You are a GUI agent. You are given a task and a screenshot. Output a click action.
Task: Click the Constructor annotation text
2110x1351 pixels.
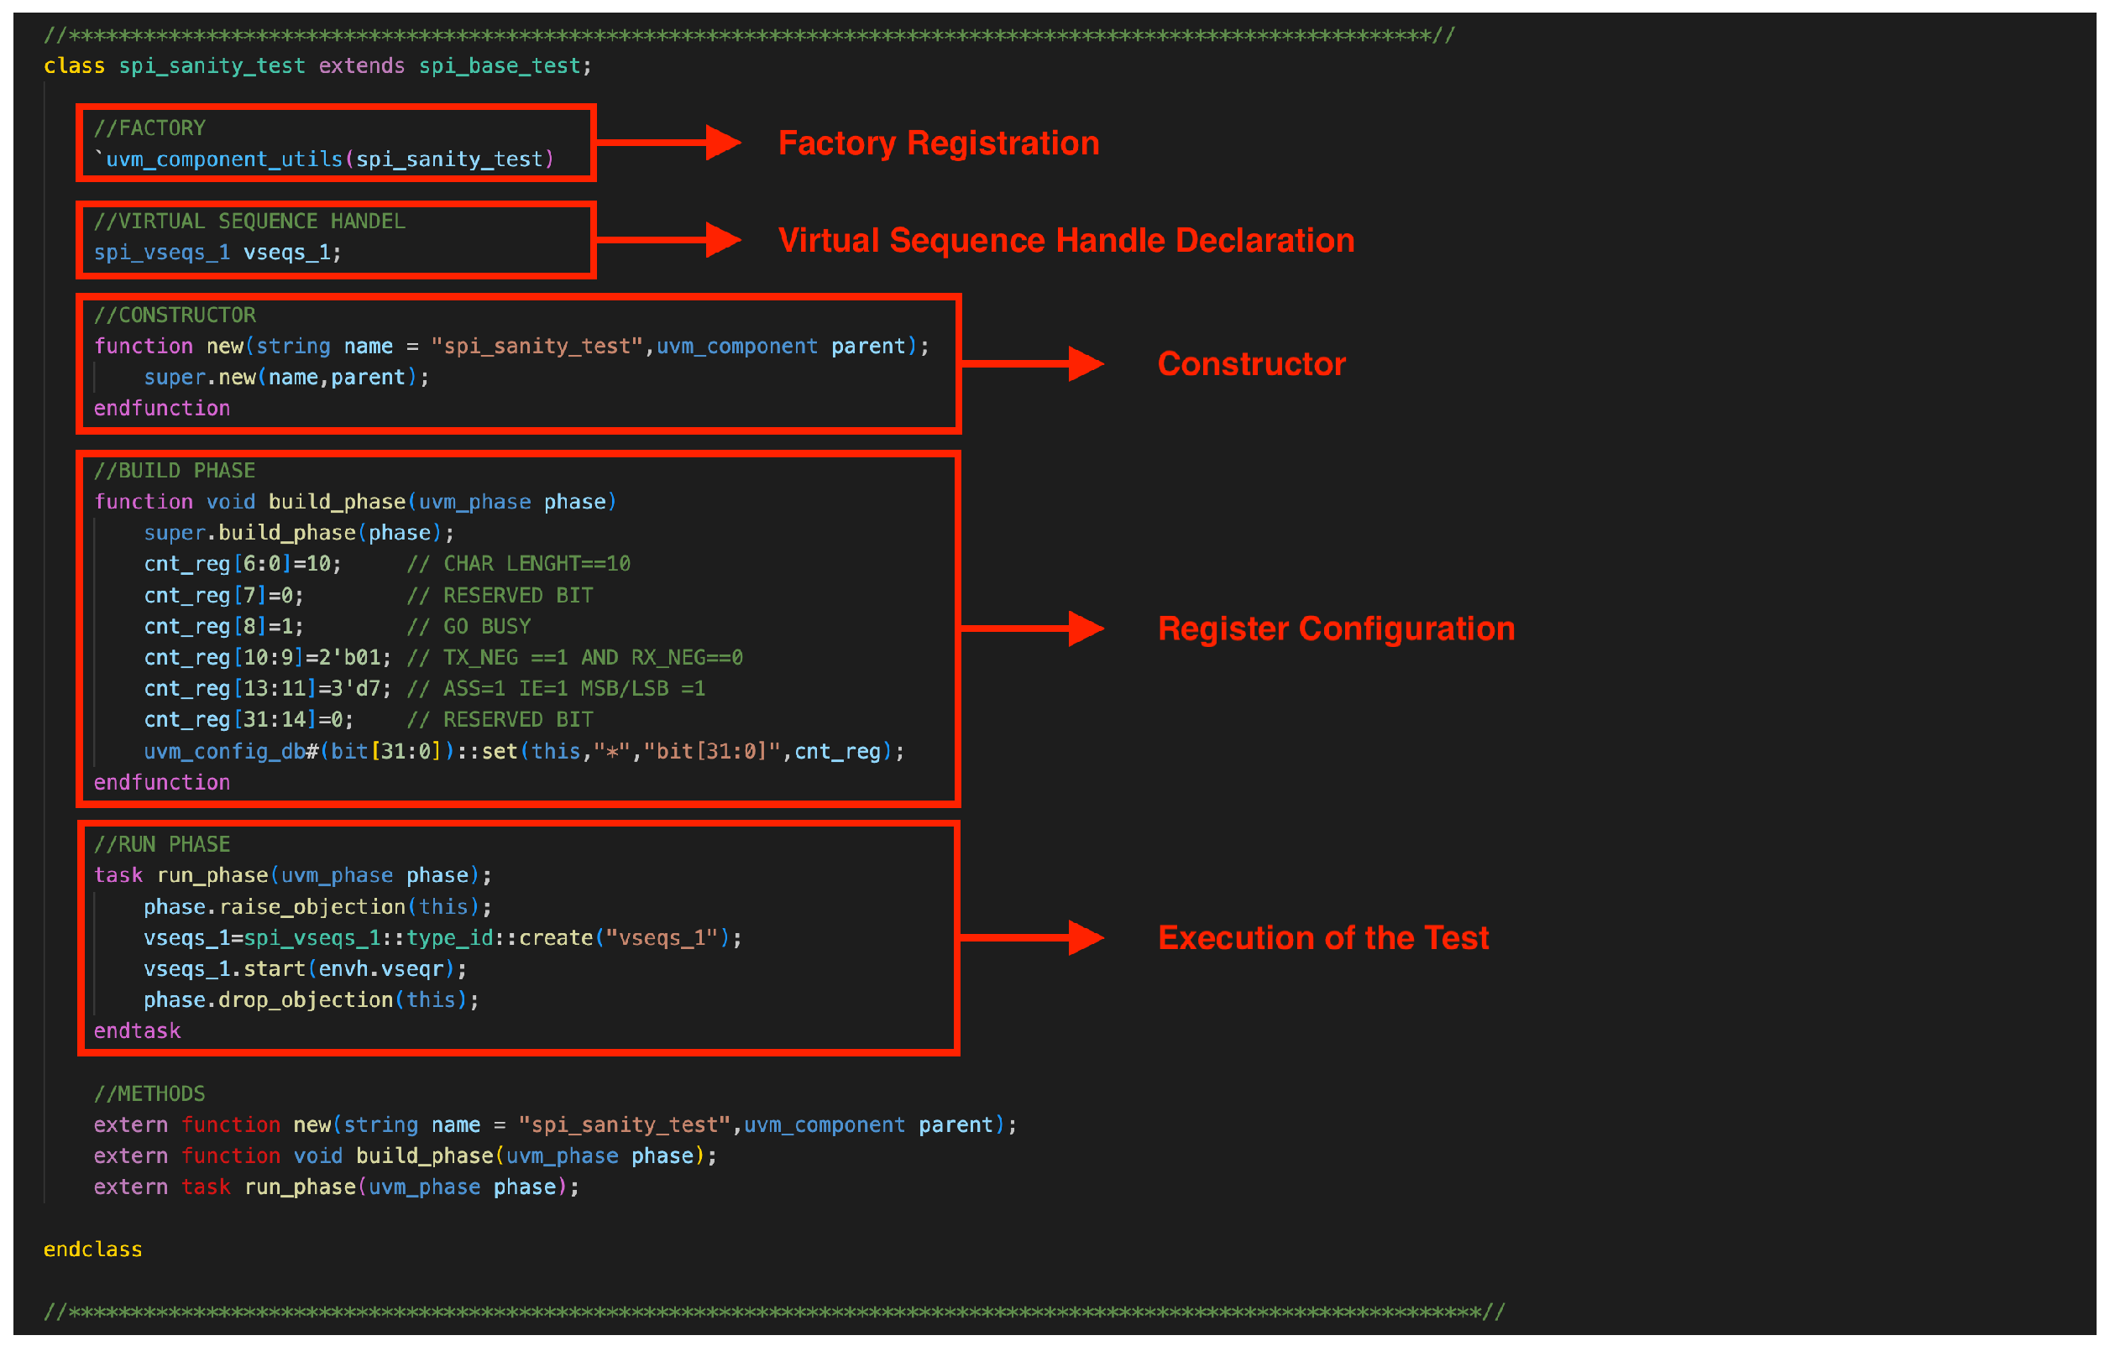(1251, 364)
